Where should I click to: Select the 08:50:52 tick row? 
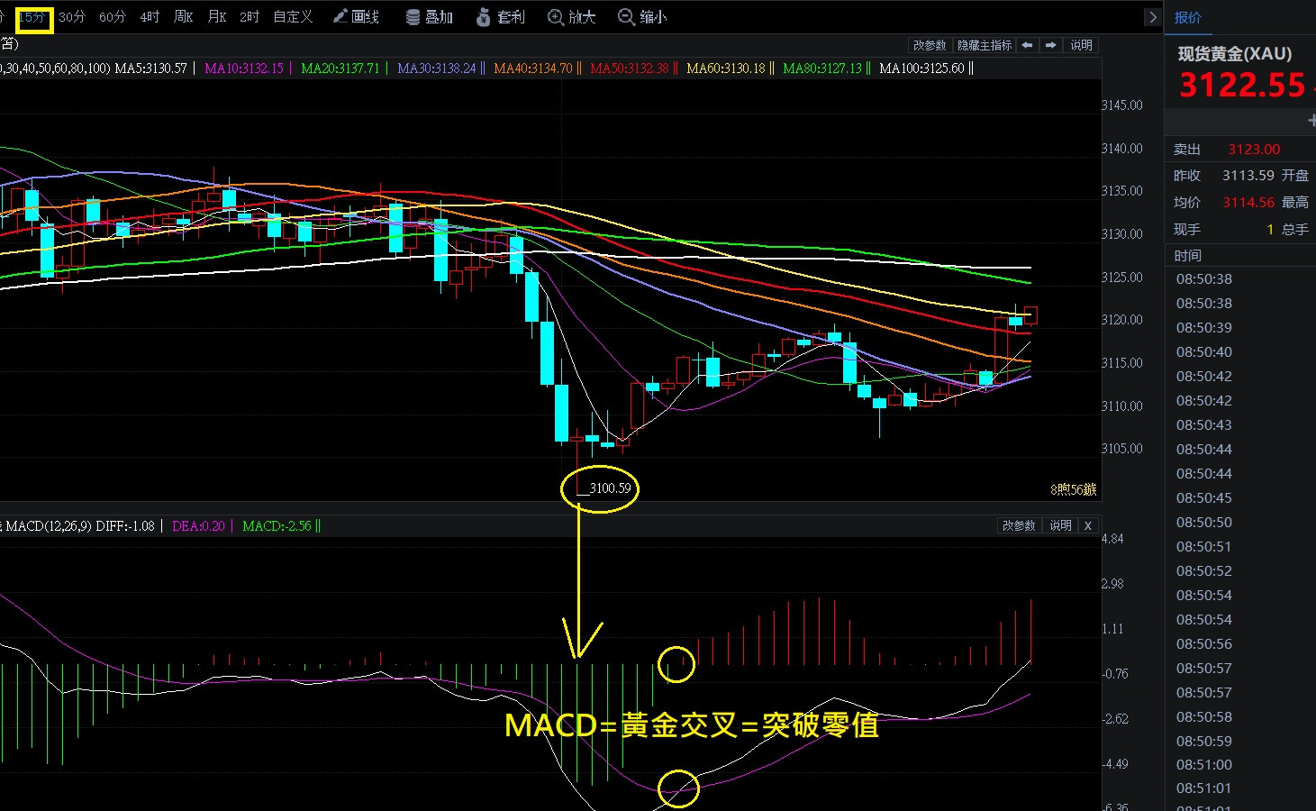(1204, 571)
